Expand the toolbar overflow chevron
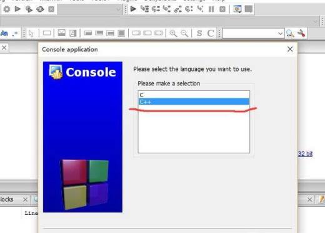The width and height of the screenshot is (325, 233). pyautogui.click(x=316, y=21)
